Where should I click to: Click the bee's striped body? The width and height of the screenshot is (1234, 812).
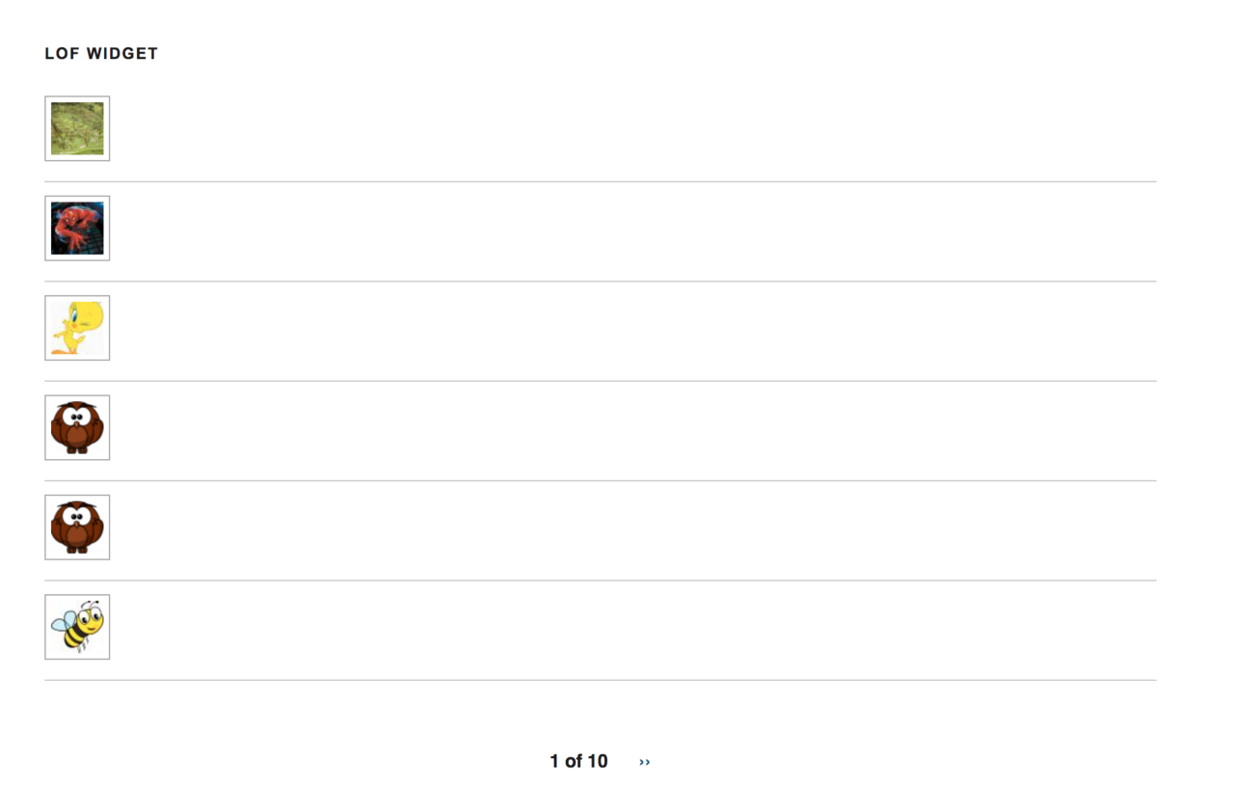coord(72,633)
